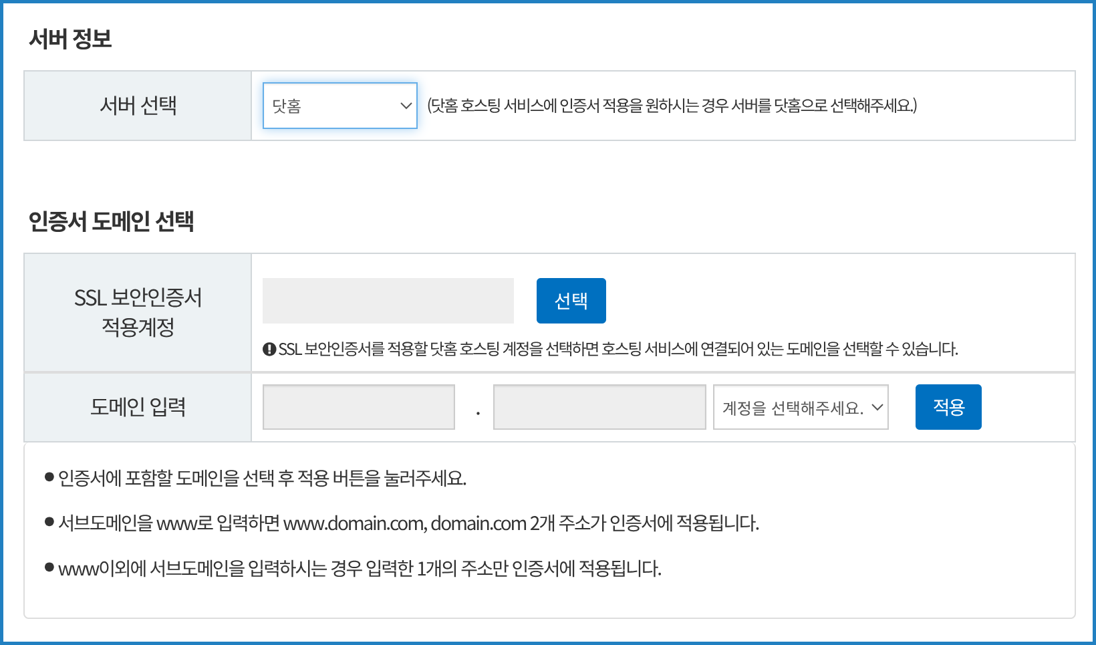Image resolution: width=1096 pixels, height=645 pixels.
Task: Click the 도메인 입력 row label
Action: pyautogui.click(x=138, y=407)
